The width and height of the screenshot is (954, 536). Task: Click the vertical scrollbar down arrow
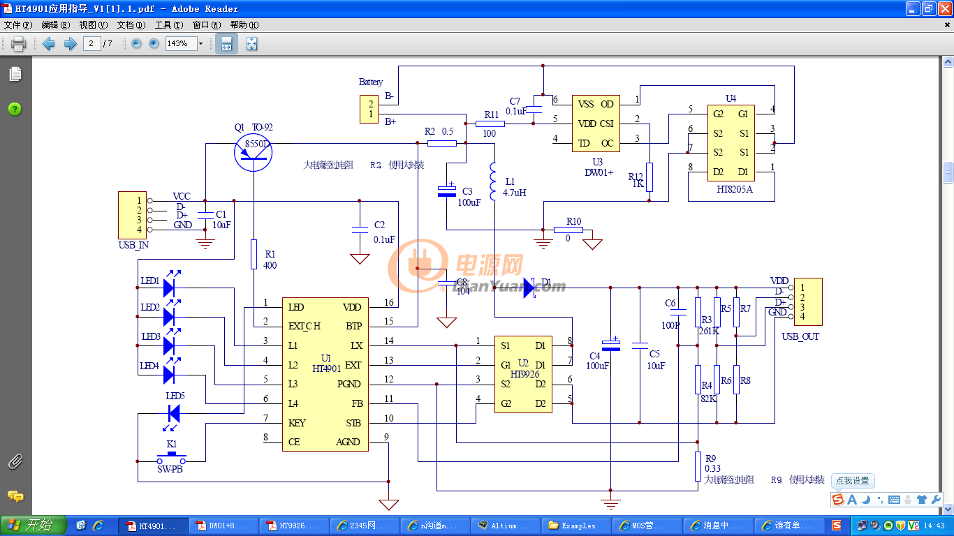(x=948, y=510)
